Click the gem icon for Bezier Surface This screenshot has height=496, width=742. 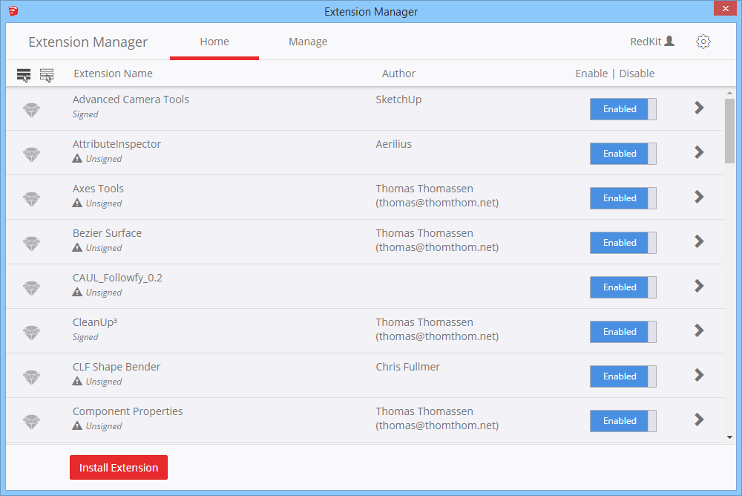32,244
